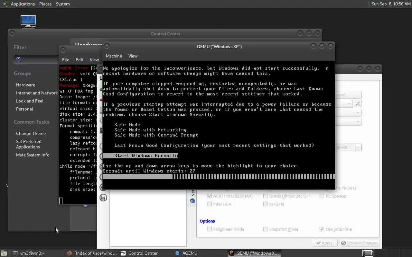The image size is (412, 257).
Task: Toggle the Use local time checkbox
Action: click(322, 229)
